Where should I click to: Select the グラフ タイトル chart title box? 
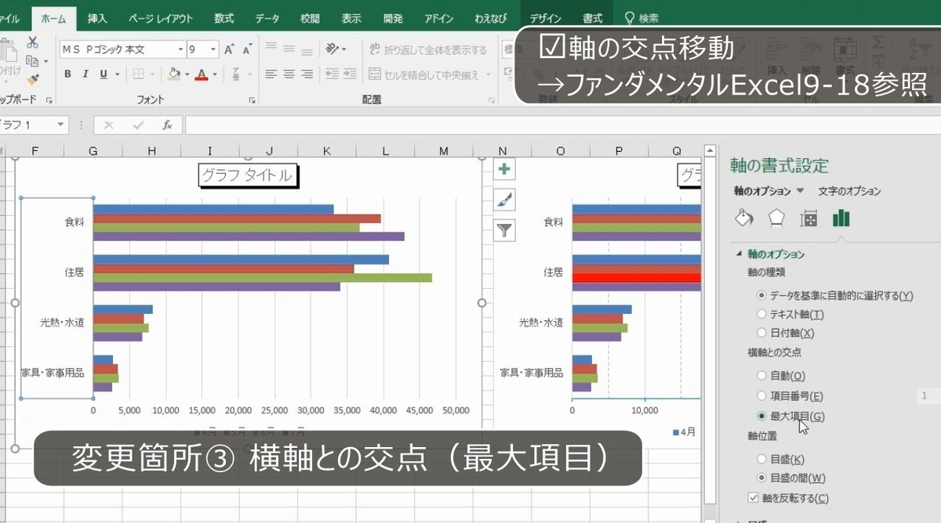point(248,176)
